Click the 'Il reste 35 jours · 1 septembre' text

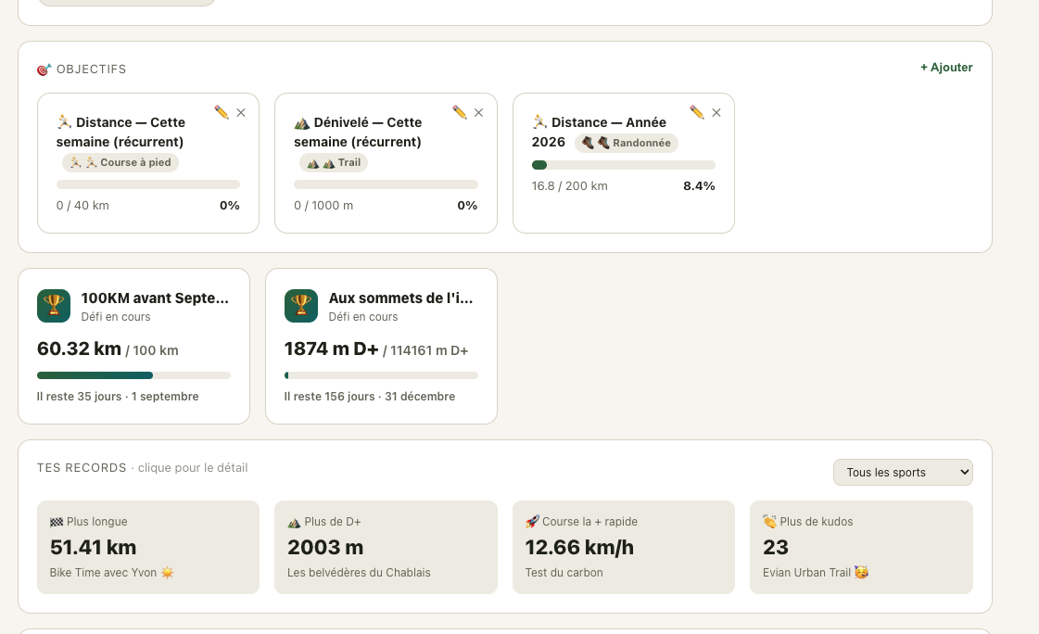coord(118,396)
